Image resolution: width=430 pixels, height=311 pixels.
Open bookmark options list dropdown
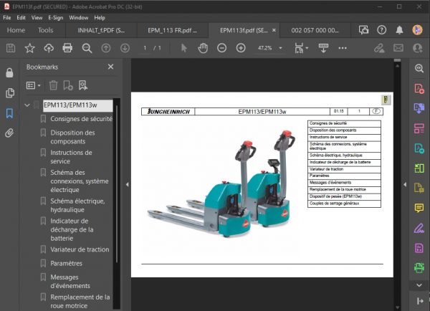tap(33, 85)
